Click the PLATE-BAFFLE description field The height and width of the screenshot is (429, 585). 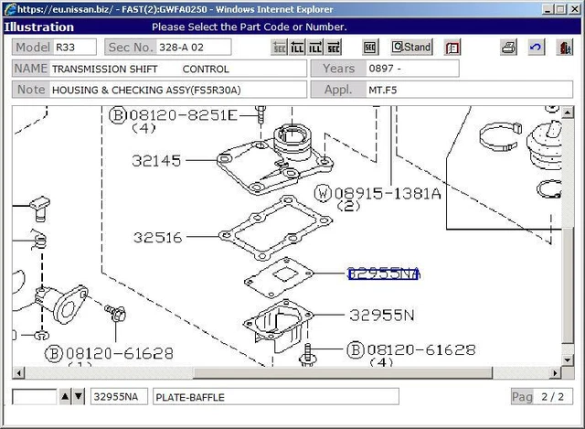[274, 396]
